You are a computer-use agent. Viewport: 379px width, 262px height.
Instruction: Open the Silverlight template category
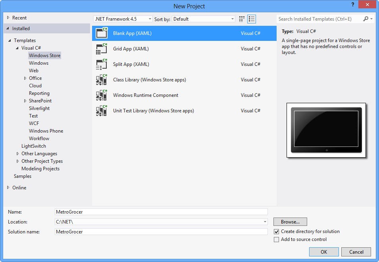[x=39, y=108]
